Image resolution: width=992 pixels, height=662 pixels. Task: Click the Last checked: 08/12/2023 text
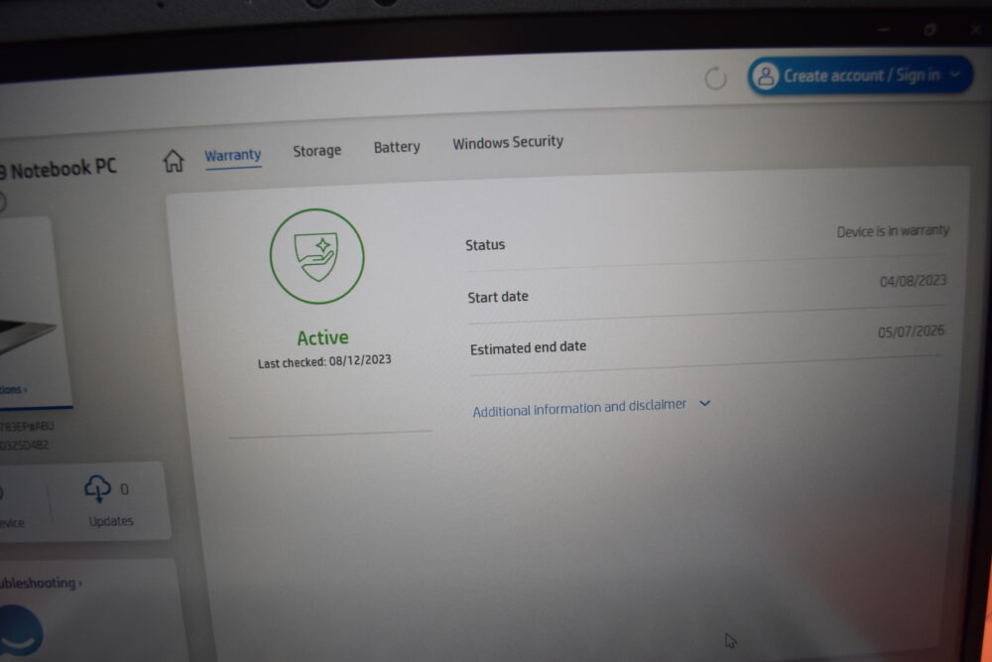(x=324, y=361)
